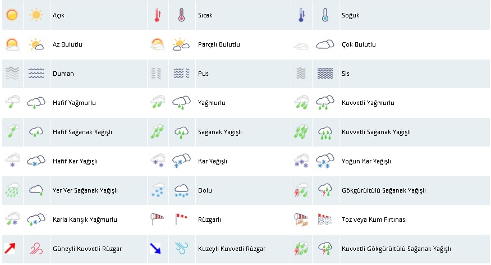Click the glossy orange sun icon for Açık
This screenshot has width=491, height=265.
[11, 15]
